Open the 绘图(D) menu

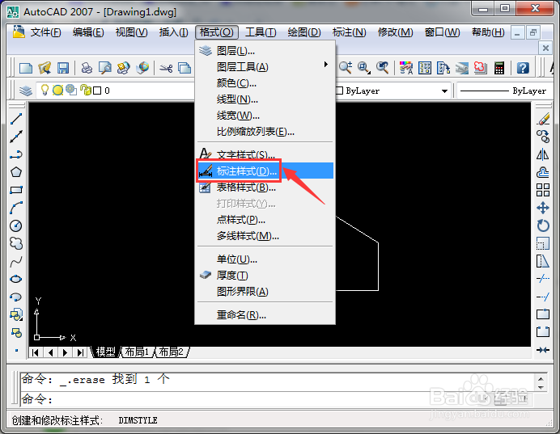(x=304, y=32)
